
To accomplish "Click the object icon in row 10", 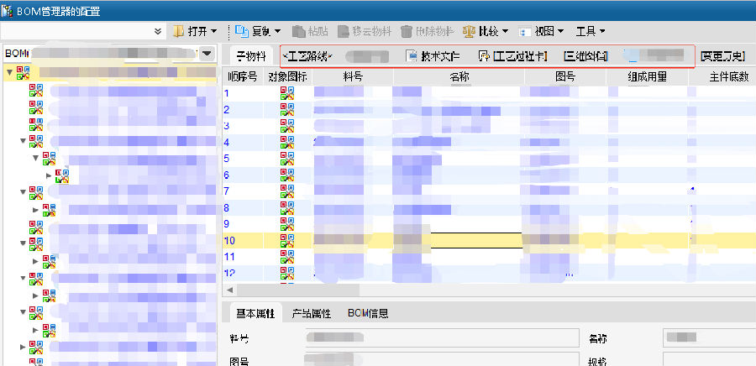I will pos(287,241).
